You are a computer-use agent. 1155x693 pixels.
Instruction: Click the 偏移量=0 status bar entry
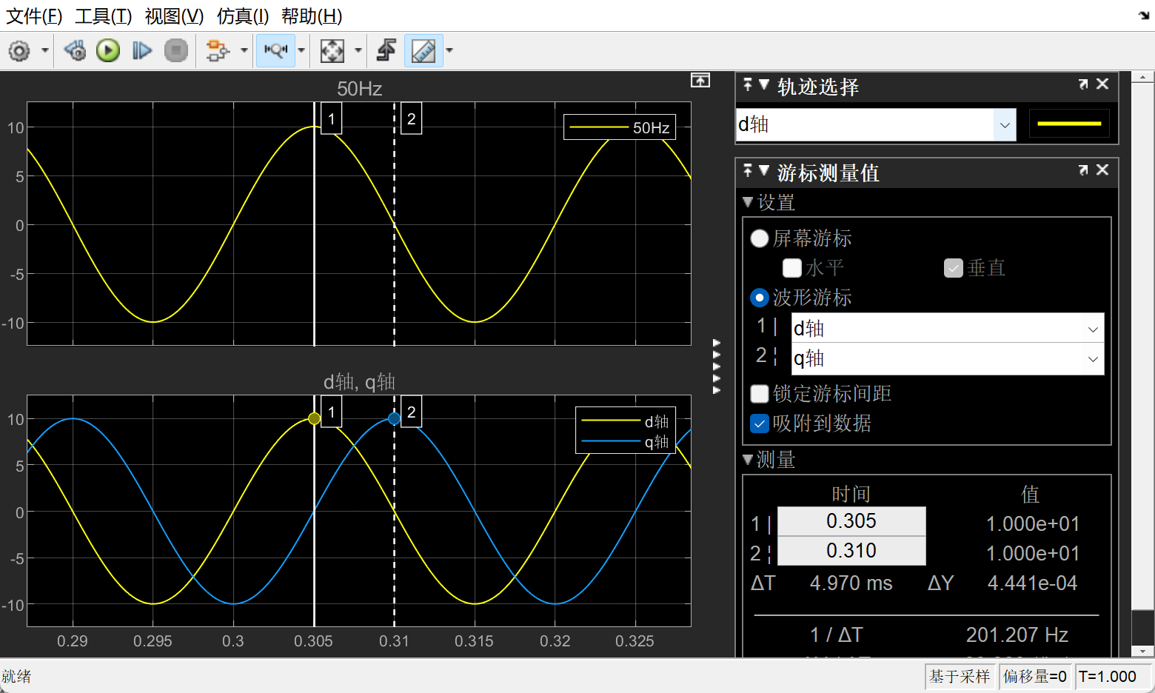[x=1034, y=676]
